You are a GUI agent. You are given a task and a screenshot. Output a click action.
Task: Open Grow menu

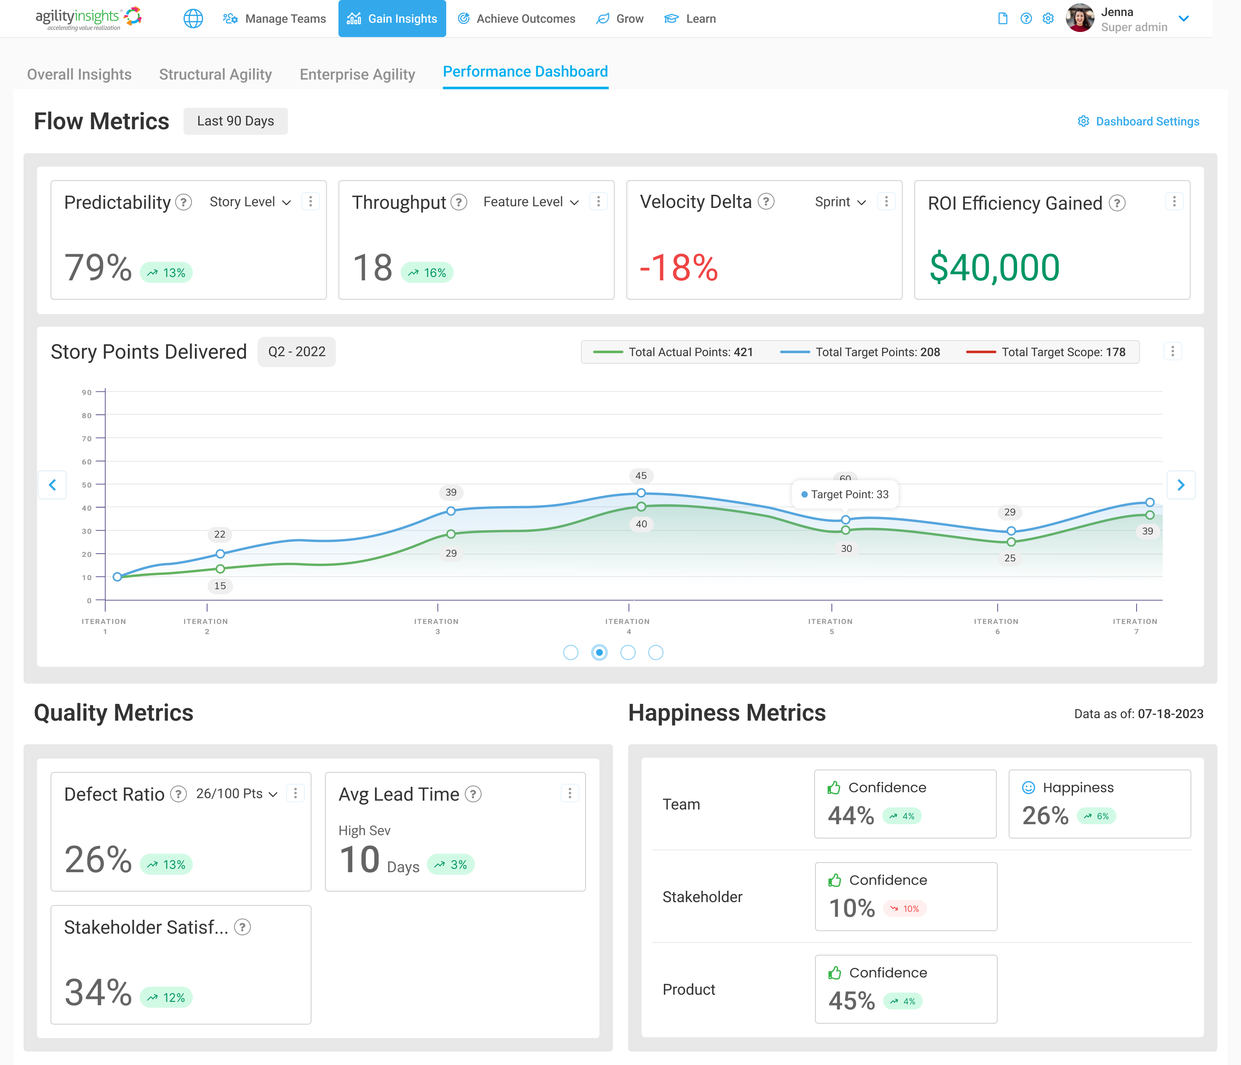coord(620,19)
